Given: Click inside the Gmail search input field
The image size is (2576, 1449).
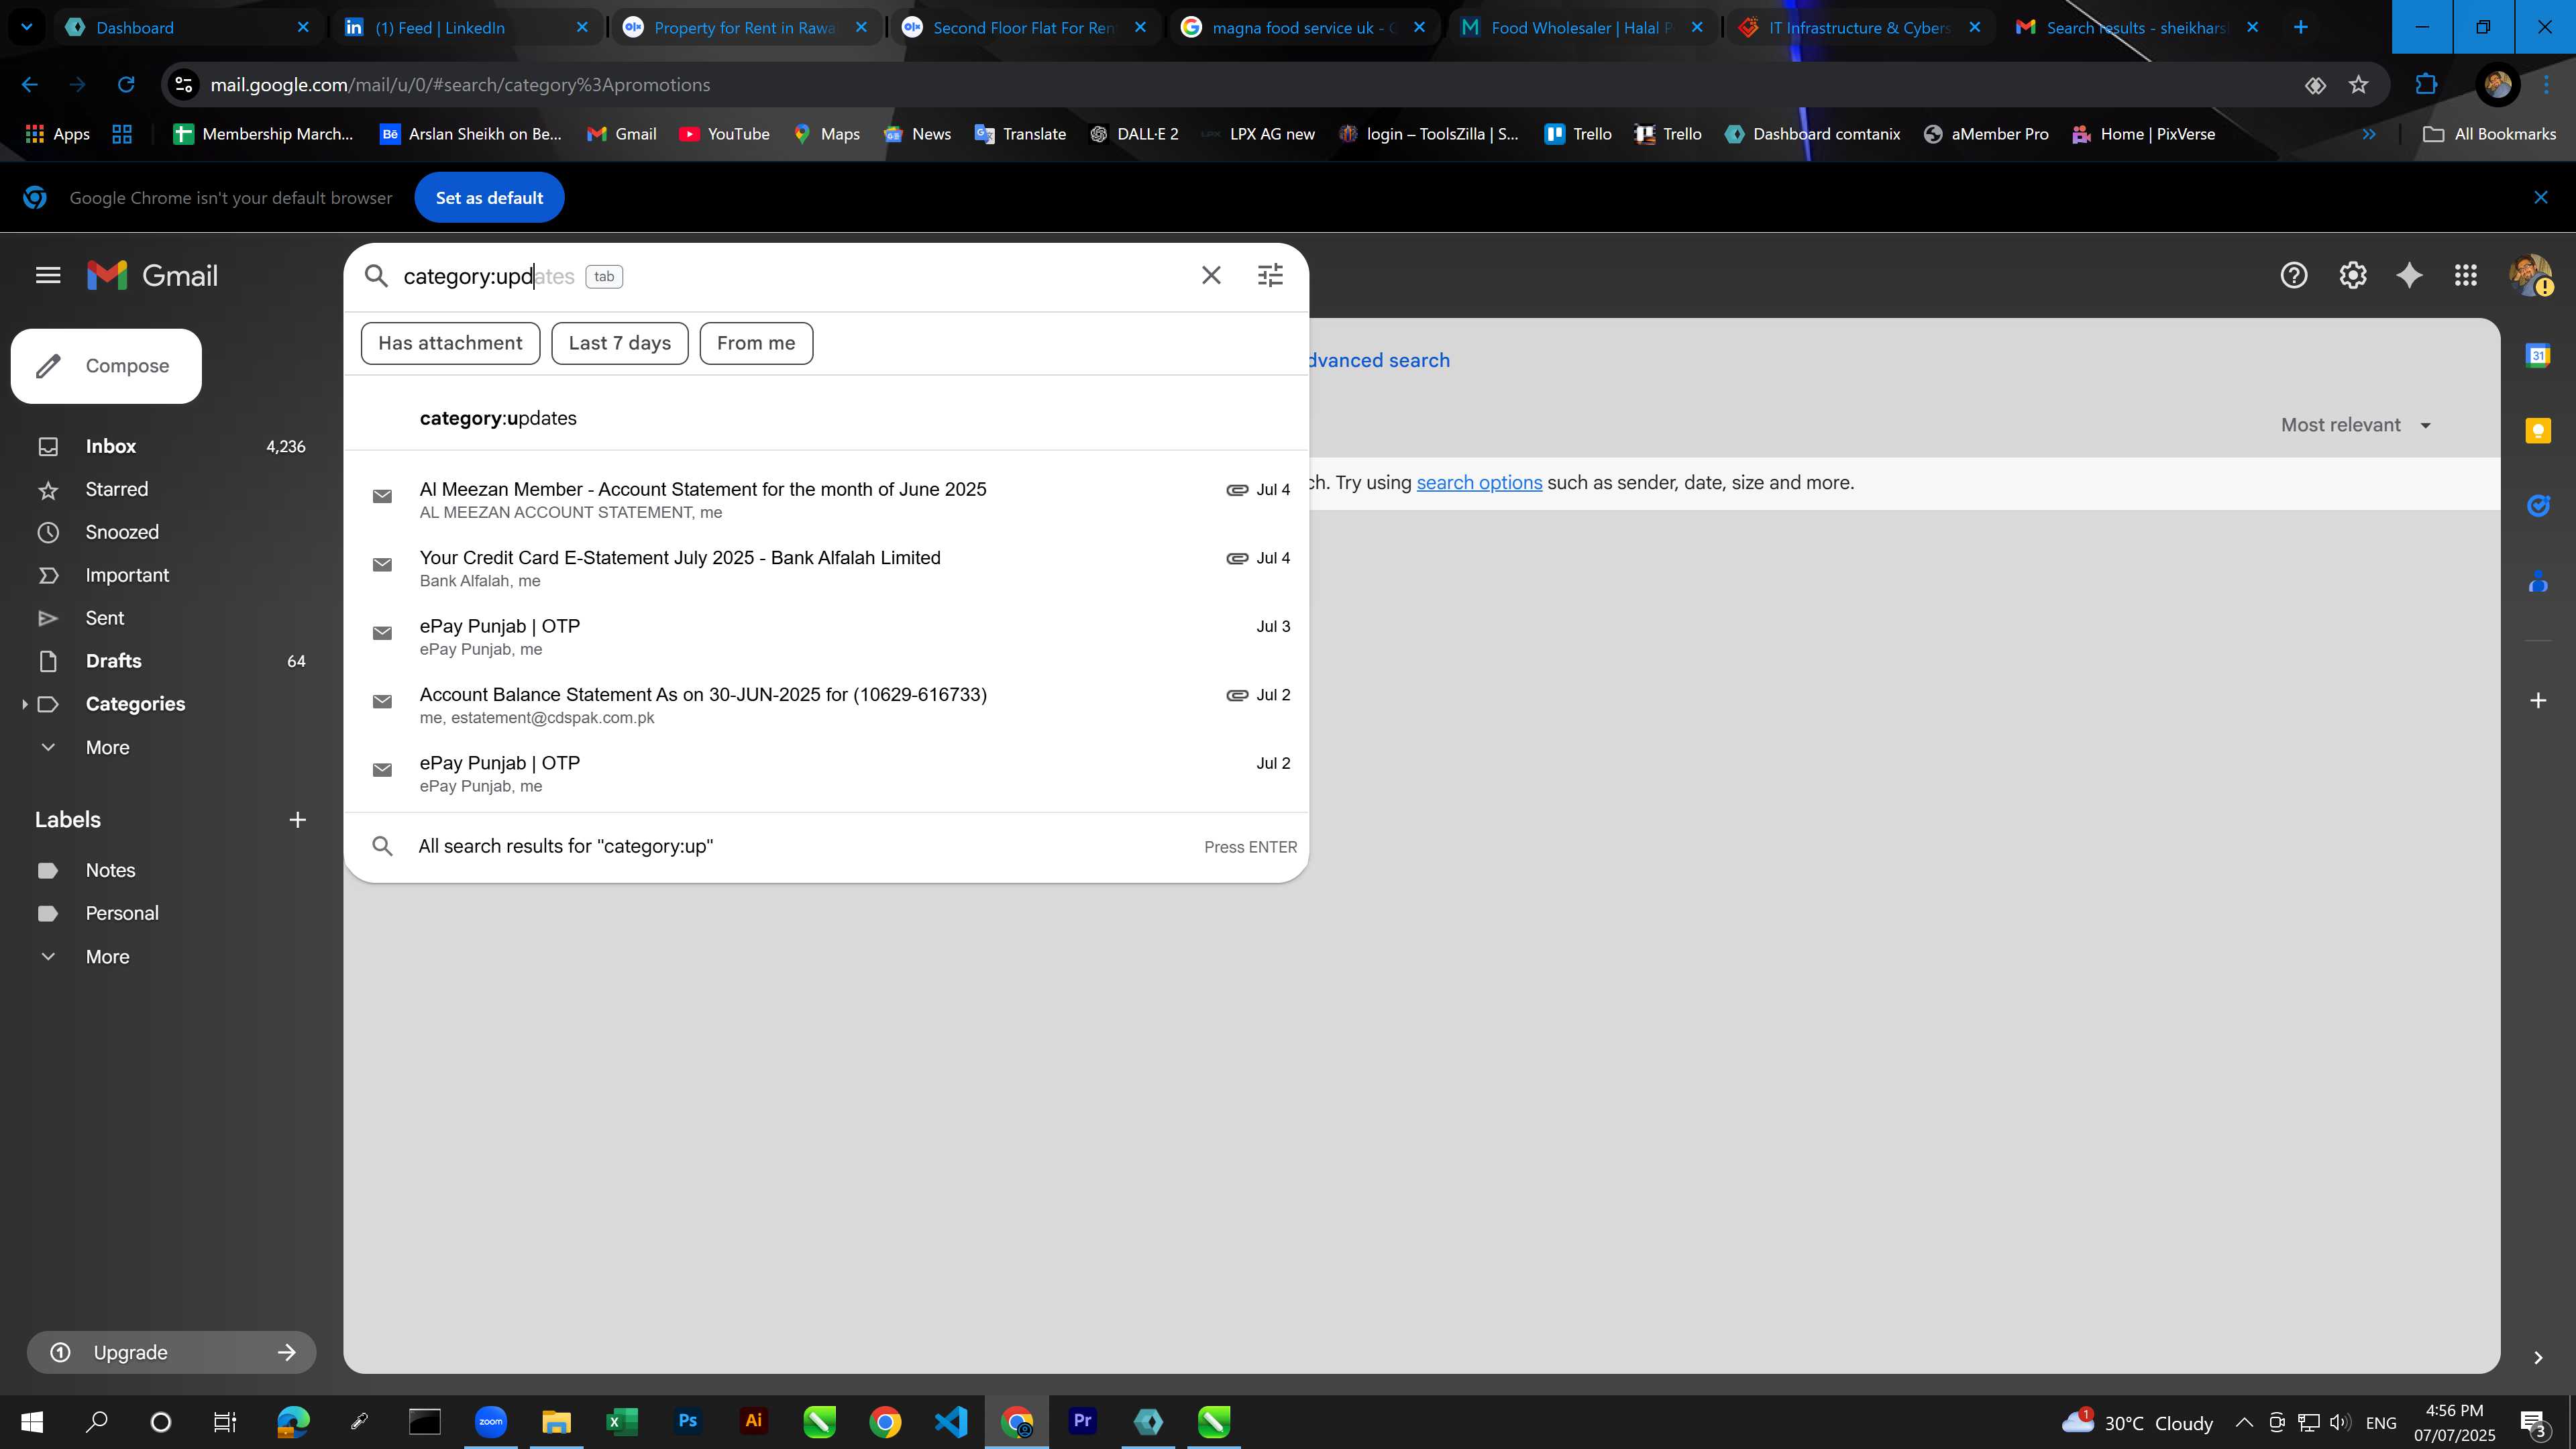Looking at the screenshot, I should point(790,276).
